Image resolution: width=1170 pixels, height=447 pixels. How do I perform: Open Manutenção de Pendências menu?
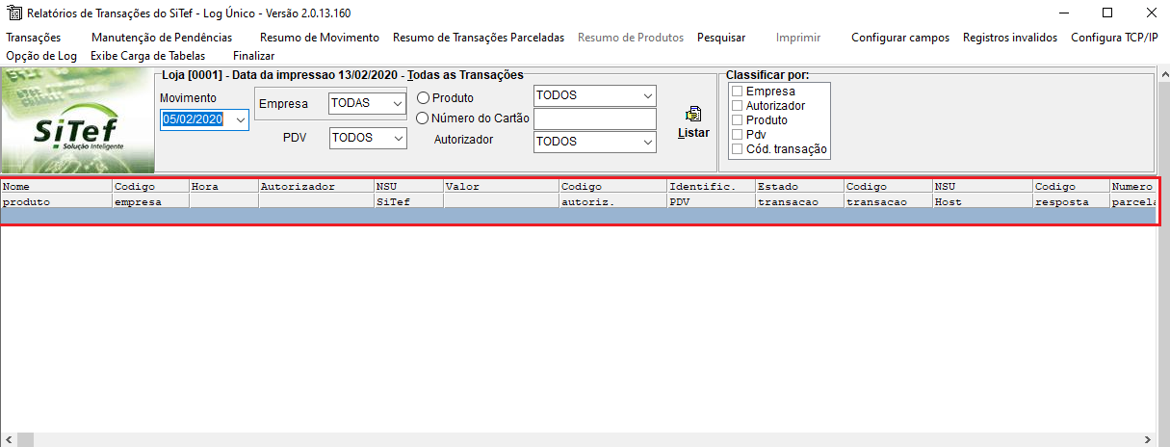(x=162, y=38)
